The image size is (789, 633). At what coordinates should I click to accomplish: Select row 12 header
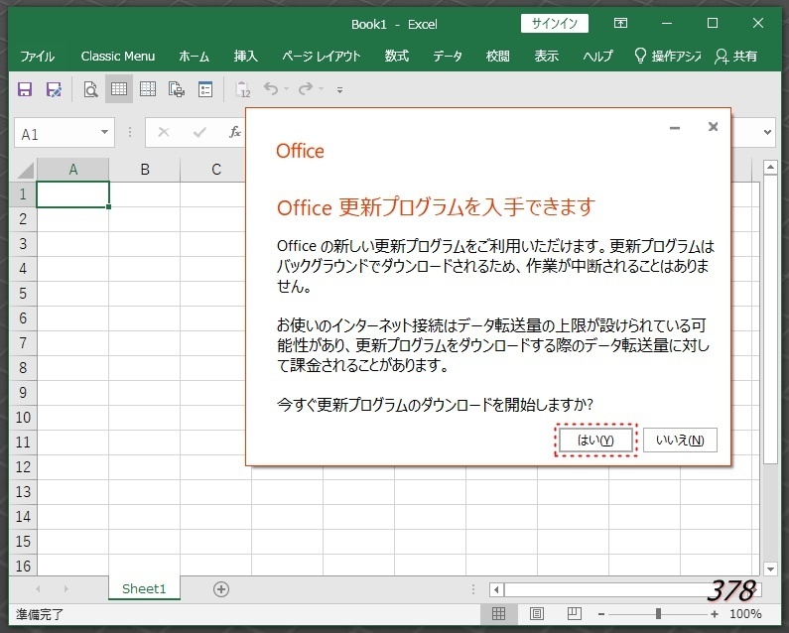point(23,467)
